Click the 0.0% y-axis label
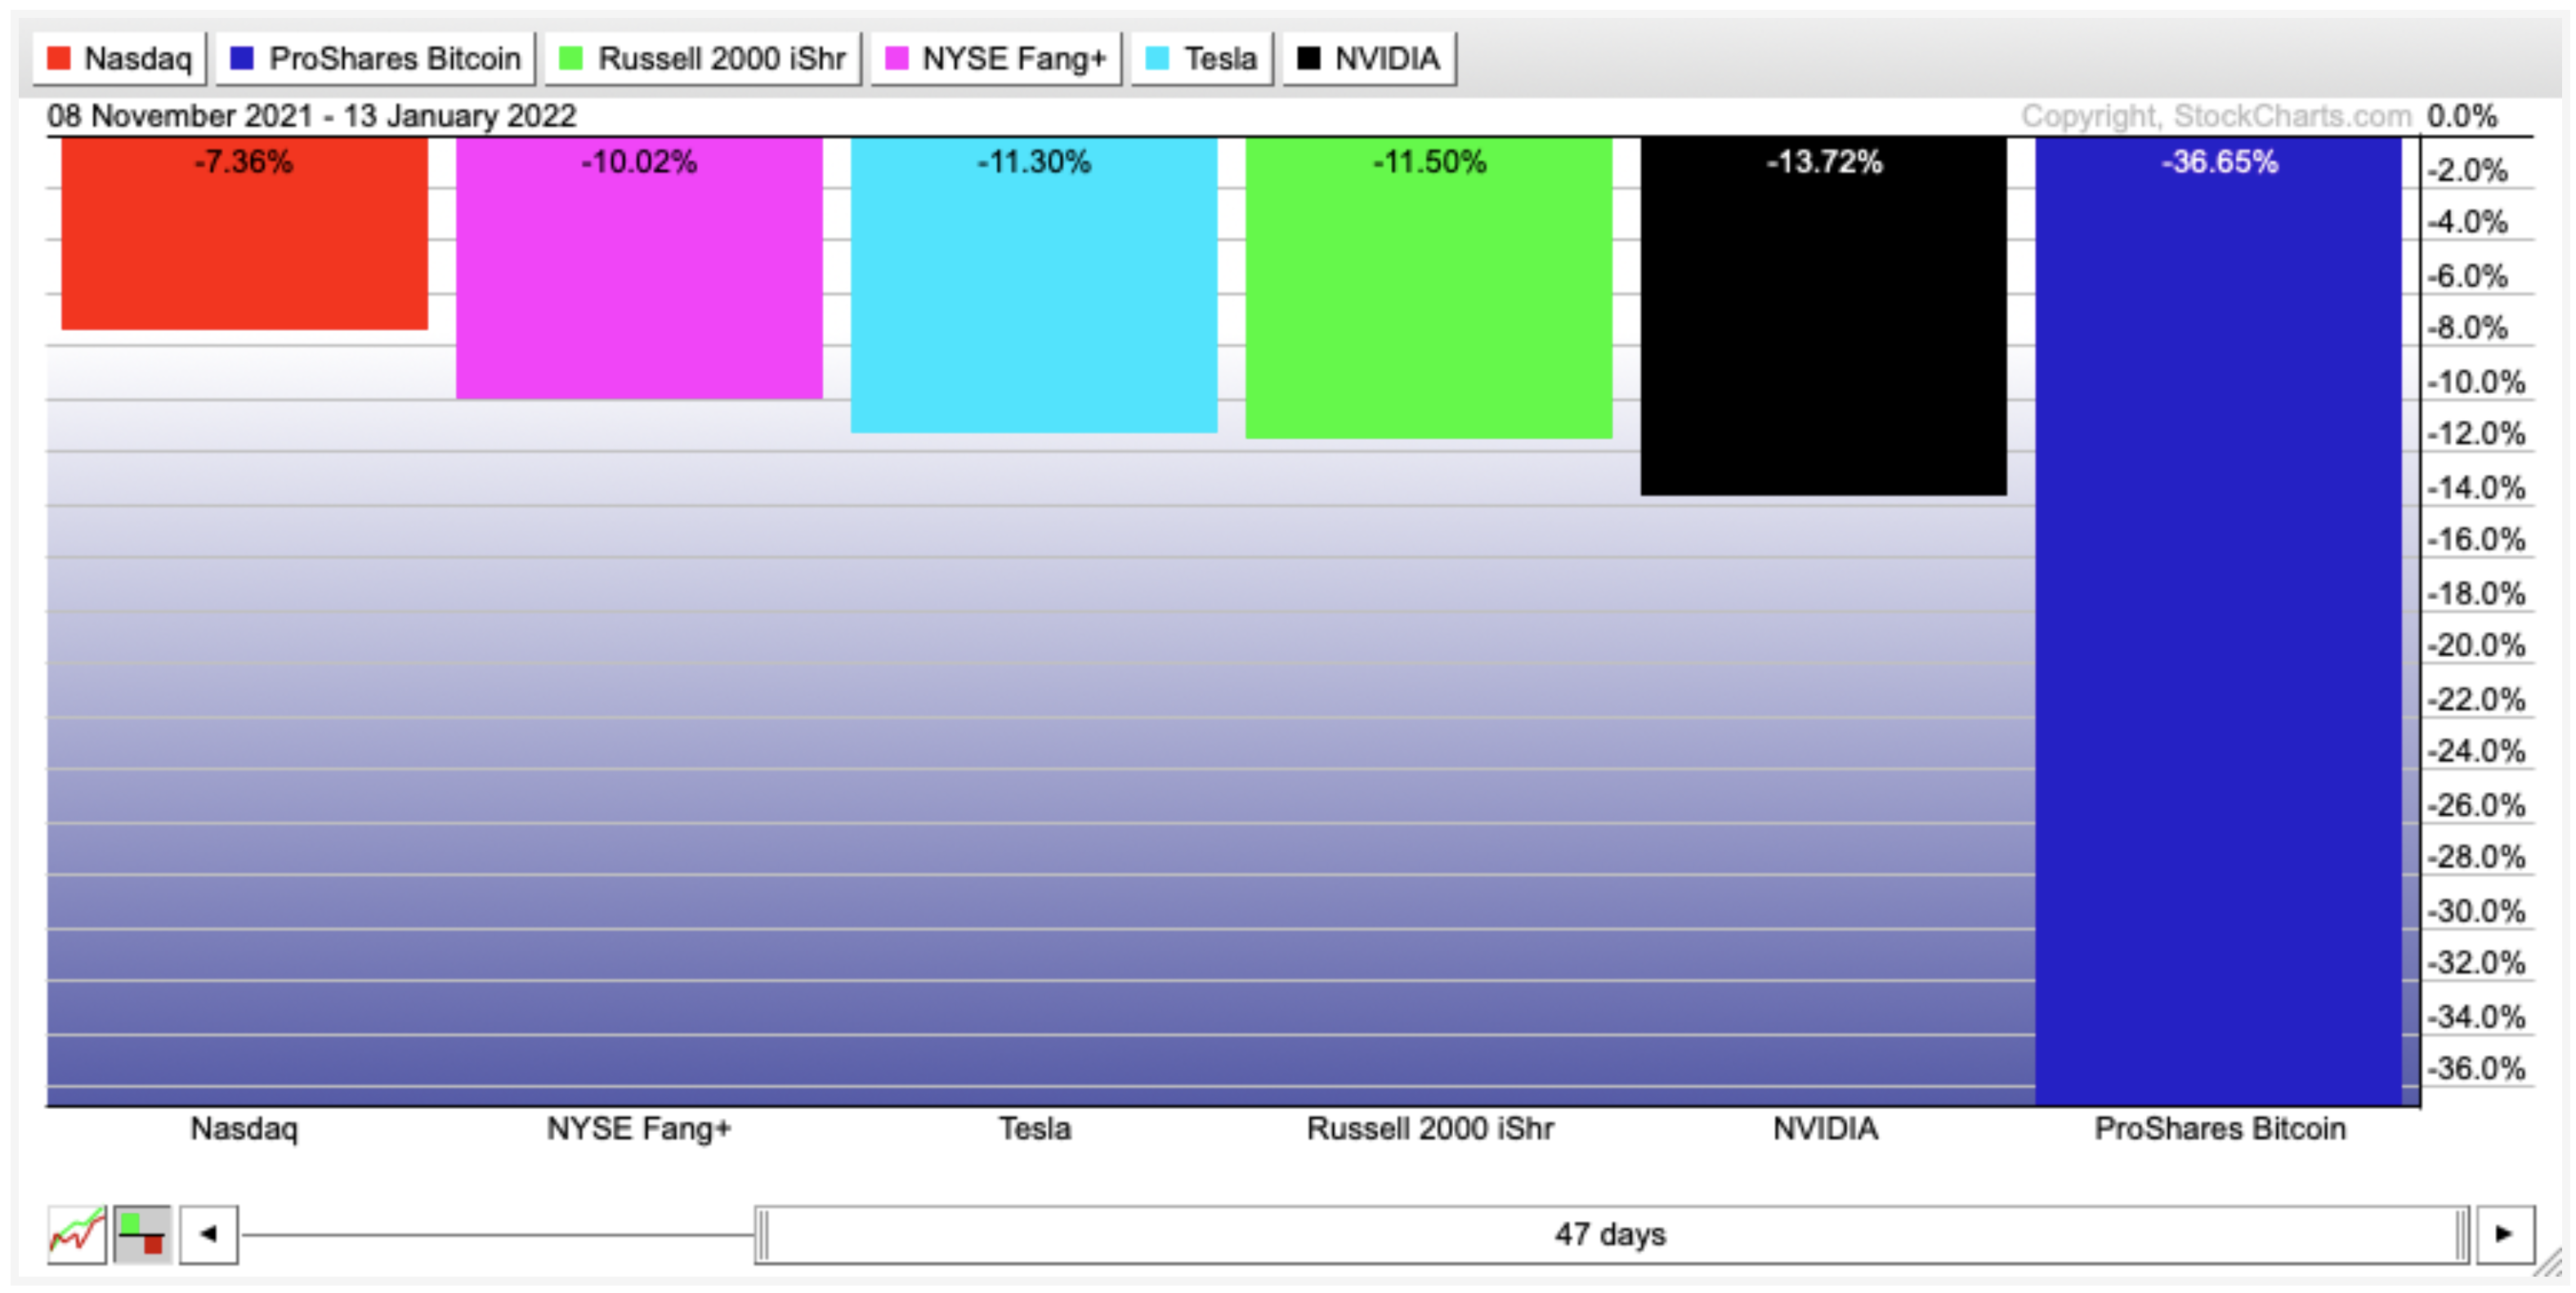The width and height of the screenshot is (2576, 1293). [2462, 116]
